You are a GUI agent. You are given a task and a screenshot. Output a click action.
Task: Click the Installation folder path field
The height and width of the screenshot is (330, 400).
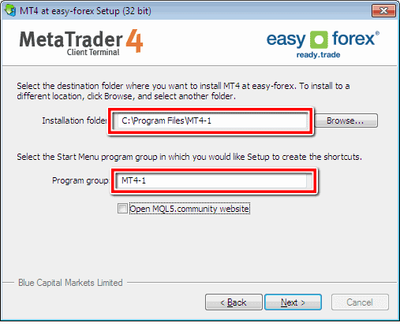tap(211, 121)
